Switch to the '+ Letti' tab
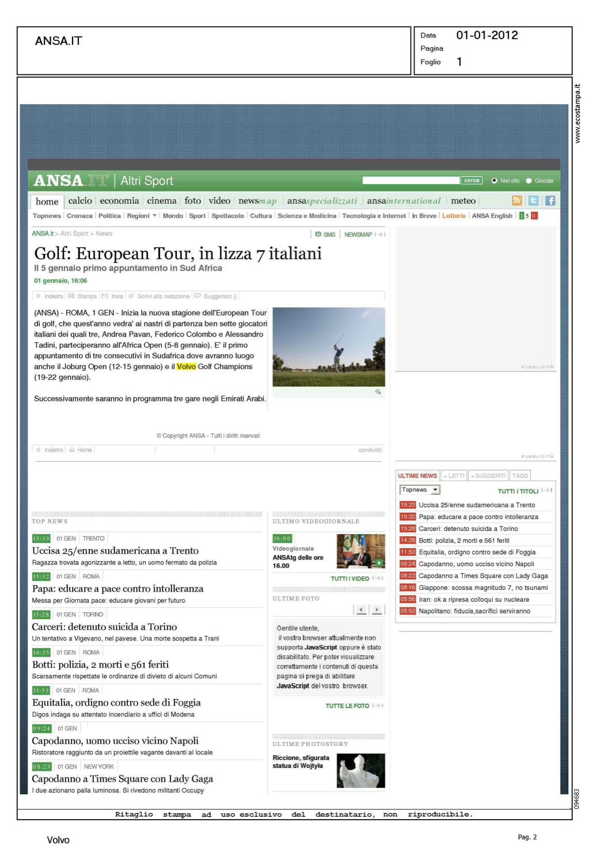Viewport: 616px width, 864px height. (454, 476)
